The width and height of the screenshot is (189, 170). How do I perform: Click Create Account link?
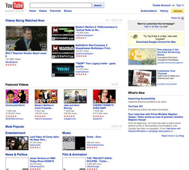click(x=161, y=5)
